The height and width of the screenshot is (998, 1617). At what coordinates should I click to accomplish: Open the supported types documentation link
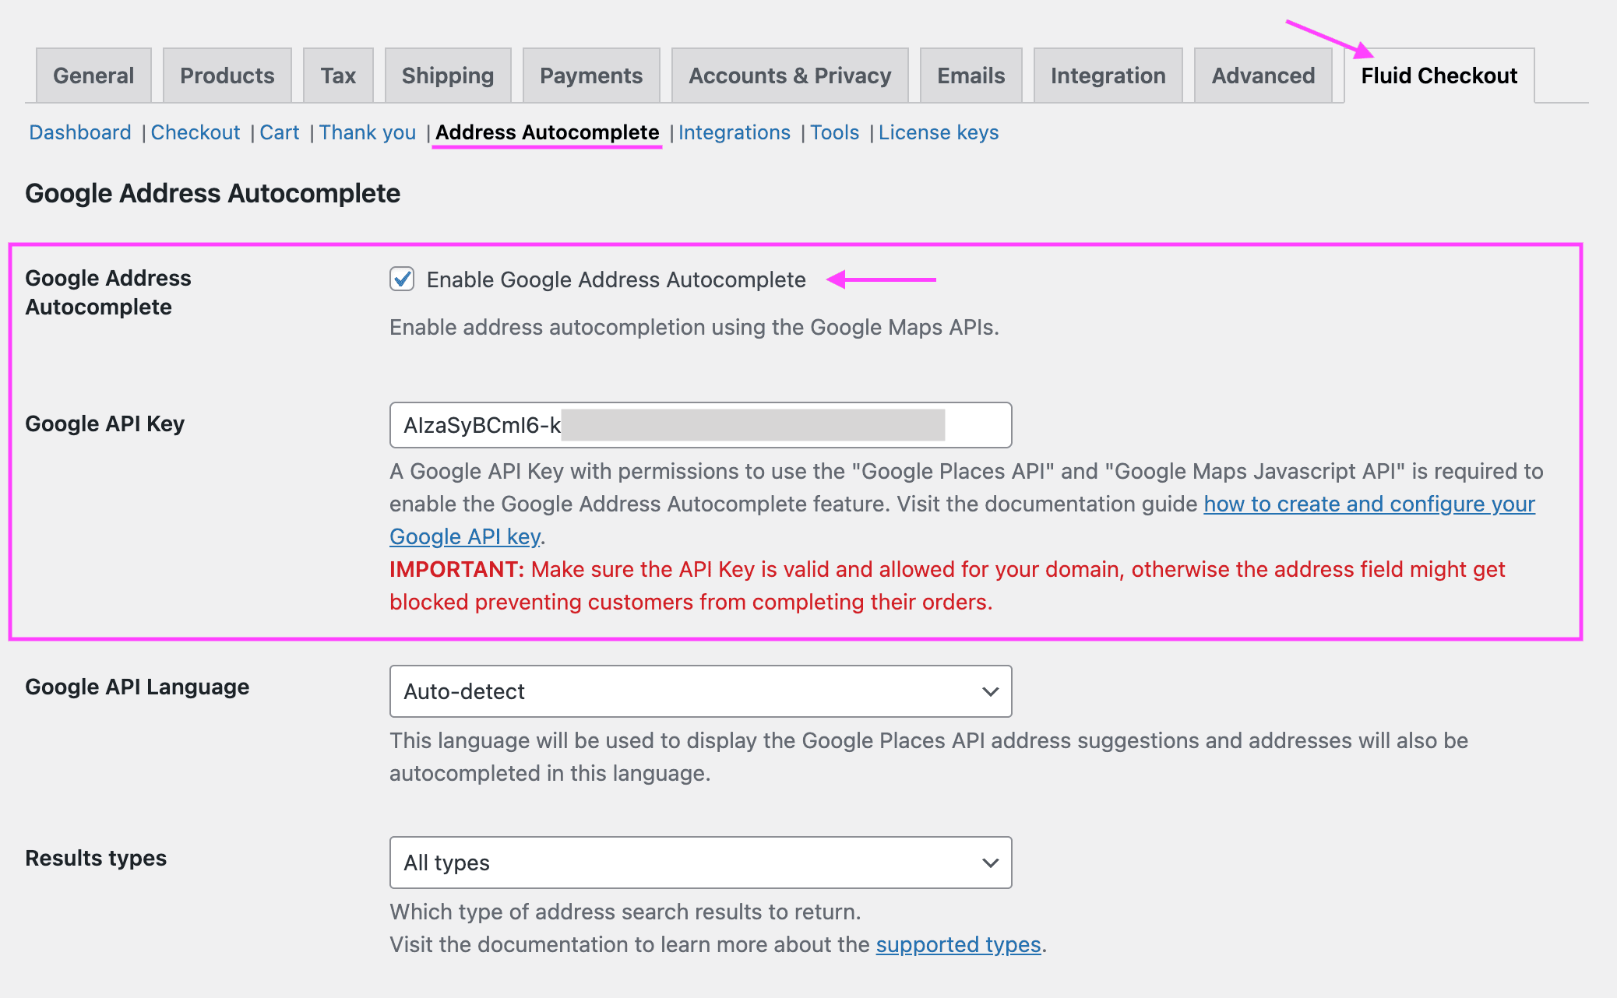pos(958,944)
